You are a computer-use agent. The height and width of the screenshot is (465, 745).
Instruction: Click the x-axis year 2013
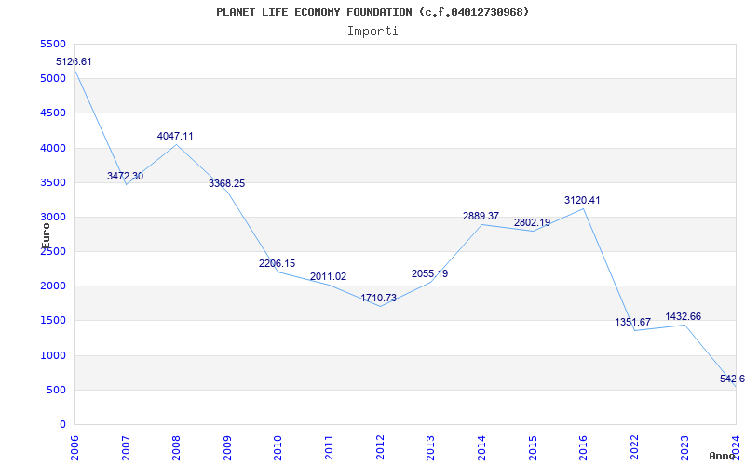point(430,448)
